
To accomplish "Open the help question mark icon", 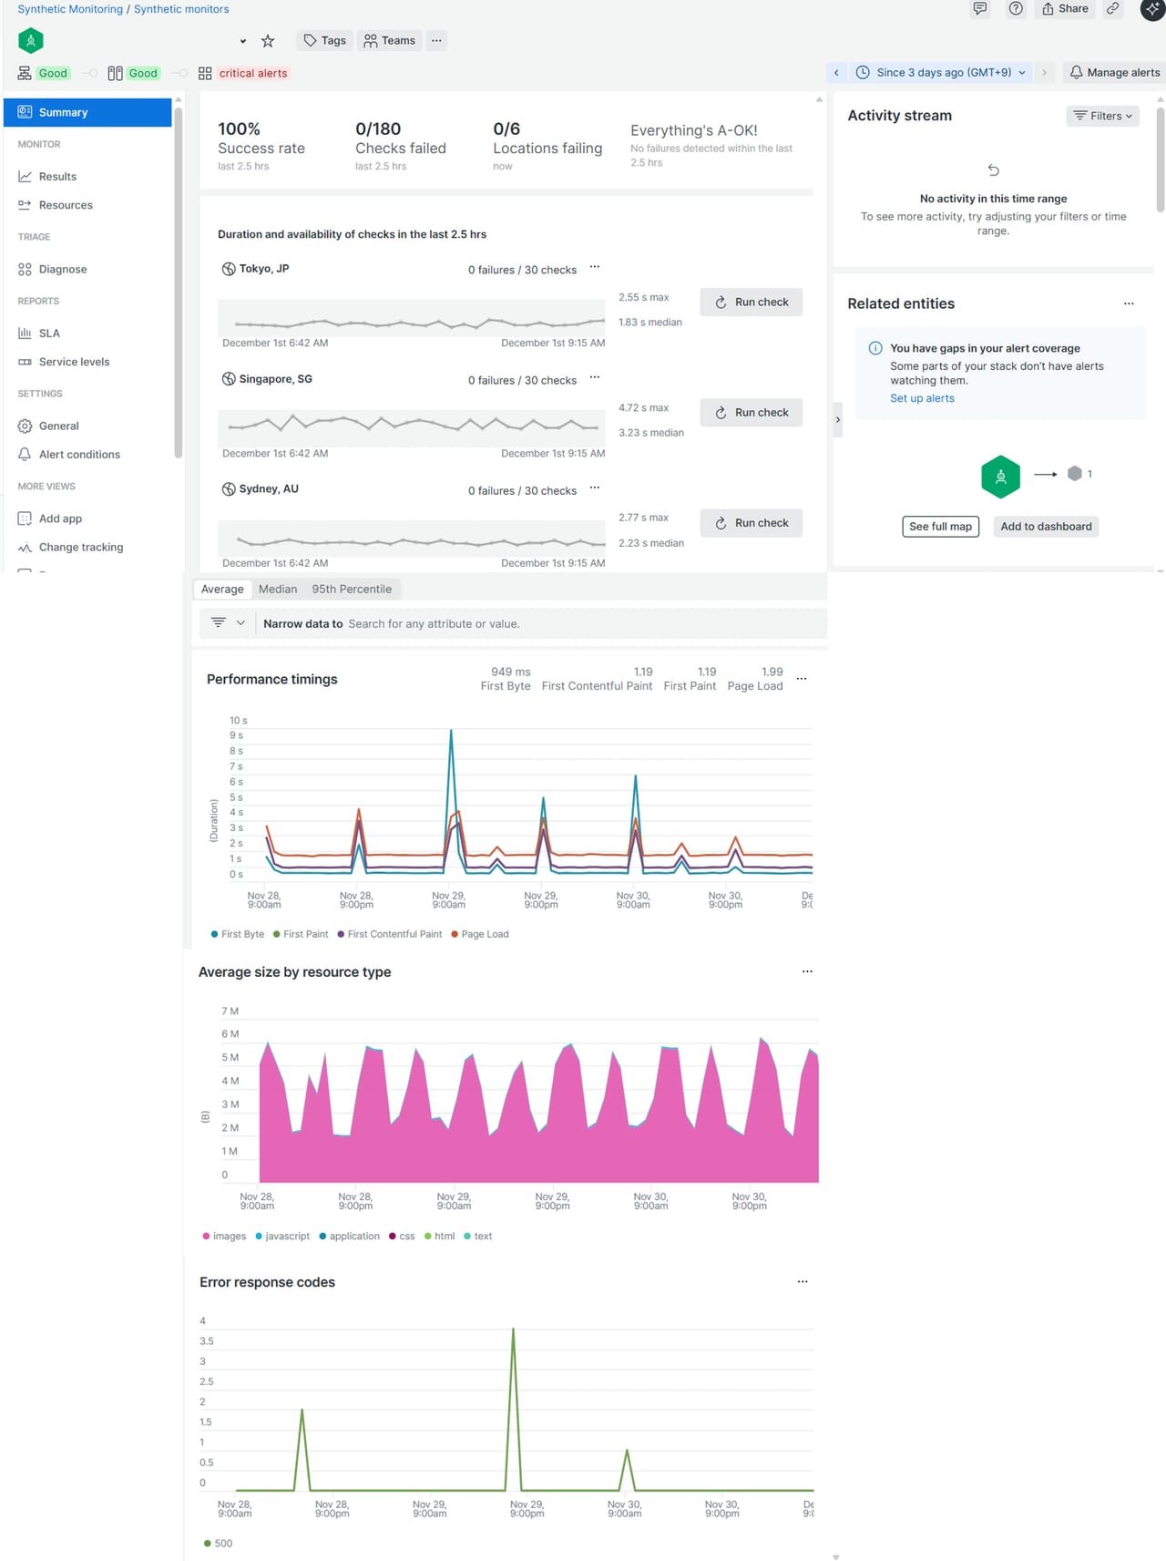I will [1016, 9].
